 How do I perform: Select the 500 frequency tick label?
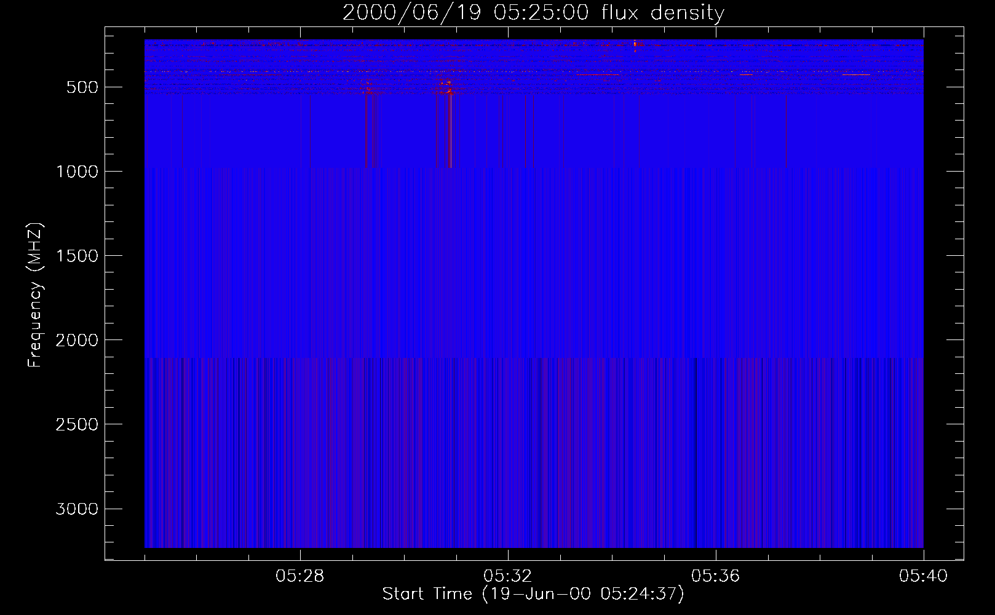[82, 87]
